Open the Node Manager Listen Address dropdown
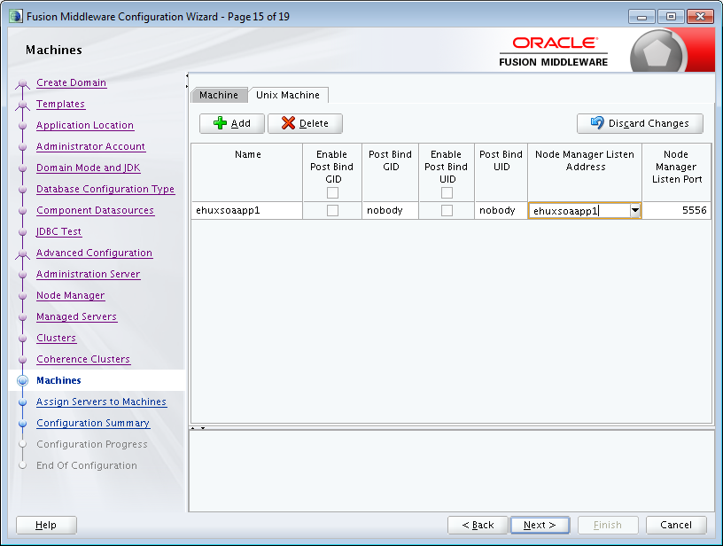 click(636, 210)
